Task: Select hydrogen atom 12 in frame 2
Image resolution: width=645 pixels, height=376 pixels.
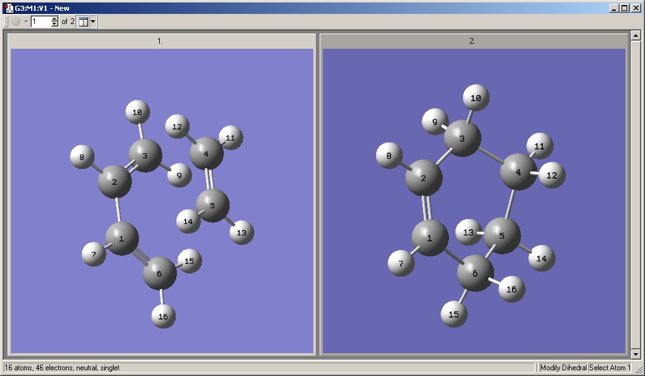Action: coord(552,175)
